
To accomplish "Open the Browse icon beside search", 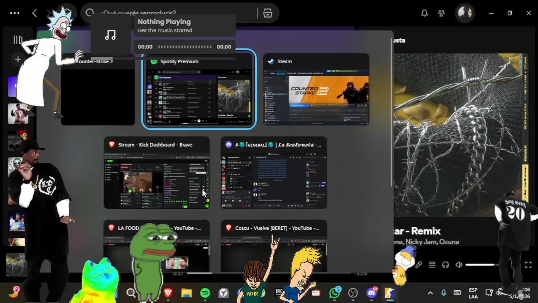I will pyautogui.click(x=268, y=13).
